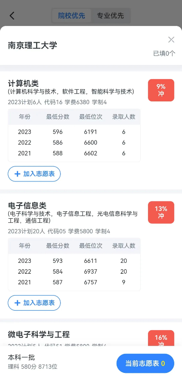The width and height of the screenshot is (182, 377).
Task: Add 计算机类 to the 志愿表
Action: 34,174
